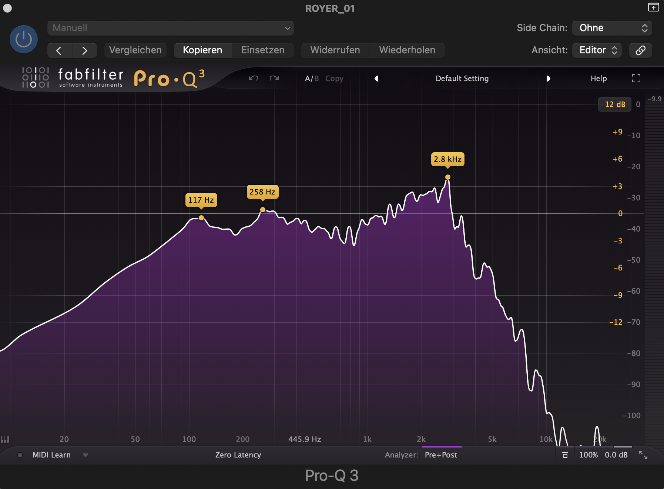Open the Manuell preset dropdown
Image resolution: width=664 pixels, height=489 pixels.
click(x=171, y=28)
